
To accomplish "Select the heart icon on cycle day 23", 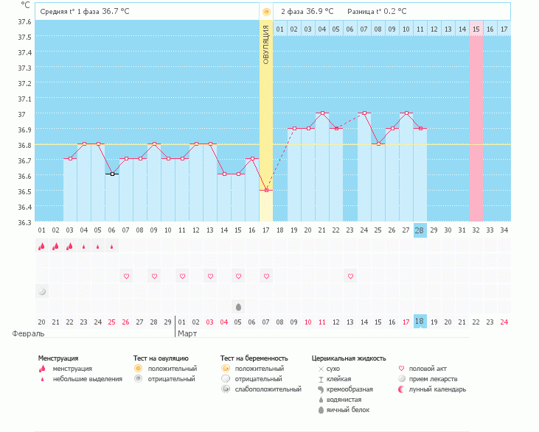I will [x=350, y=276].
